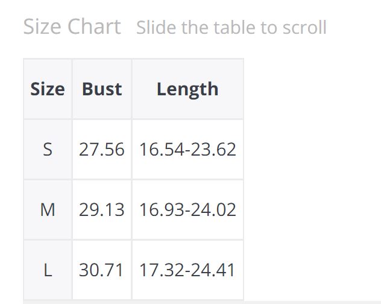The height and width of the screenshot is (304, 381).
Task: Choose the shortest length range listed
Action: [187, 149]
